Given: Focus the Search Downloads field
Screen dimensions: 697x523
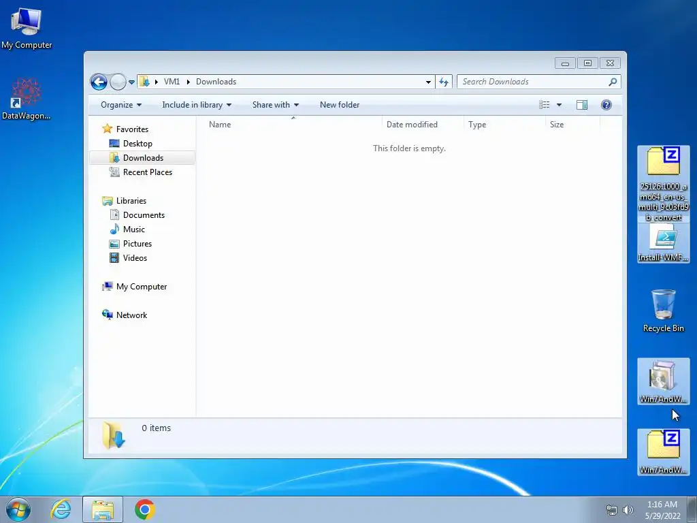Looking at the screenshot, I should point(539,82).
